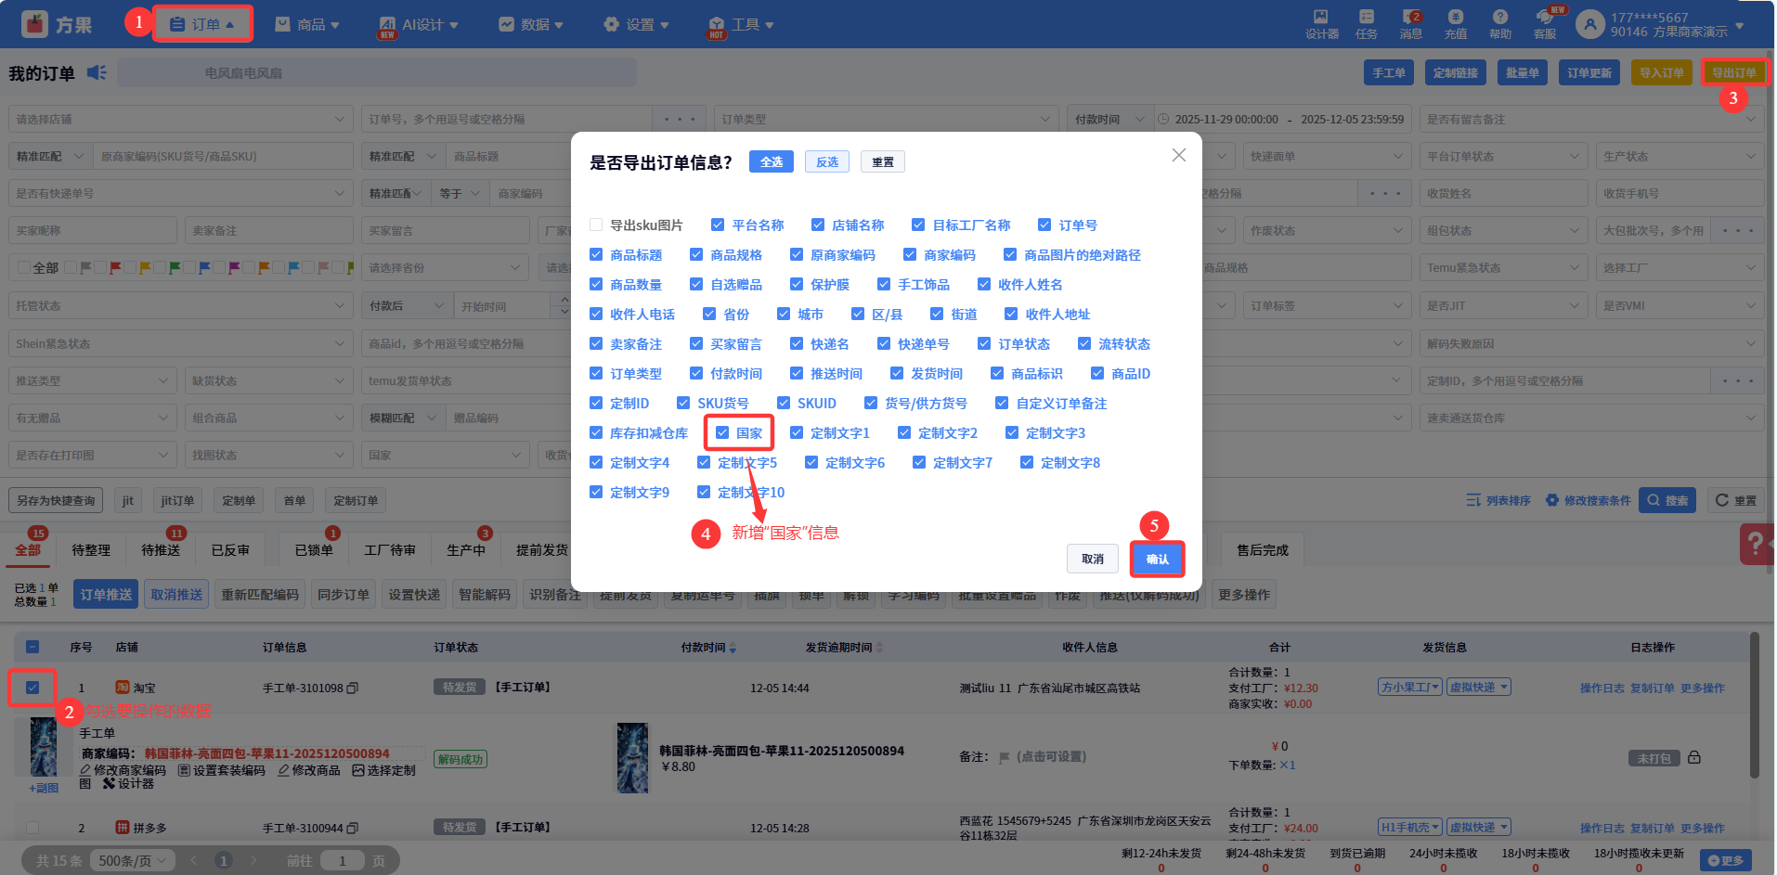Select the red flag color filter
This screenshot has height=875, width=1777.
(116, 267)
